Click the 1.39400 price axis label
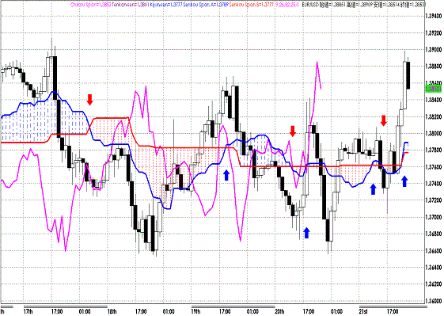 pyautogui.click(x=434, y=16)
